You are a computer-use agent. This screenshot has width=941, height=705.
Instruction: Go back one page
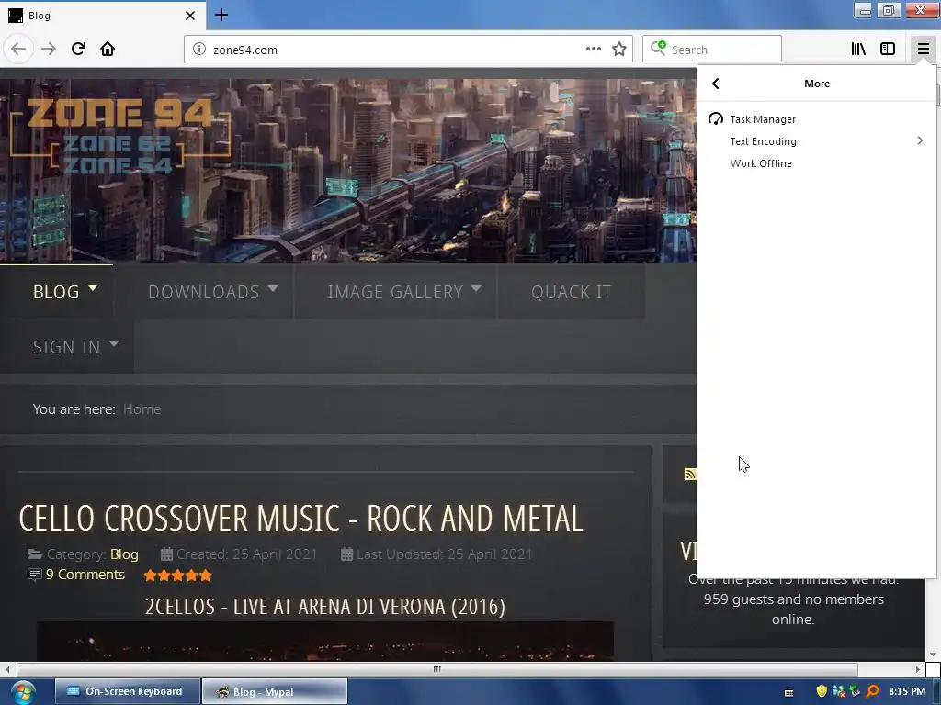[18, 49]
